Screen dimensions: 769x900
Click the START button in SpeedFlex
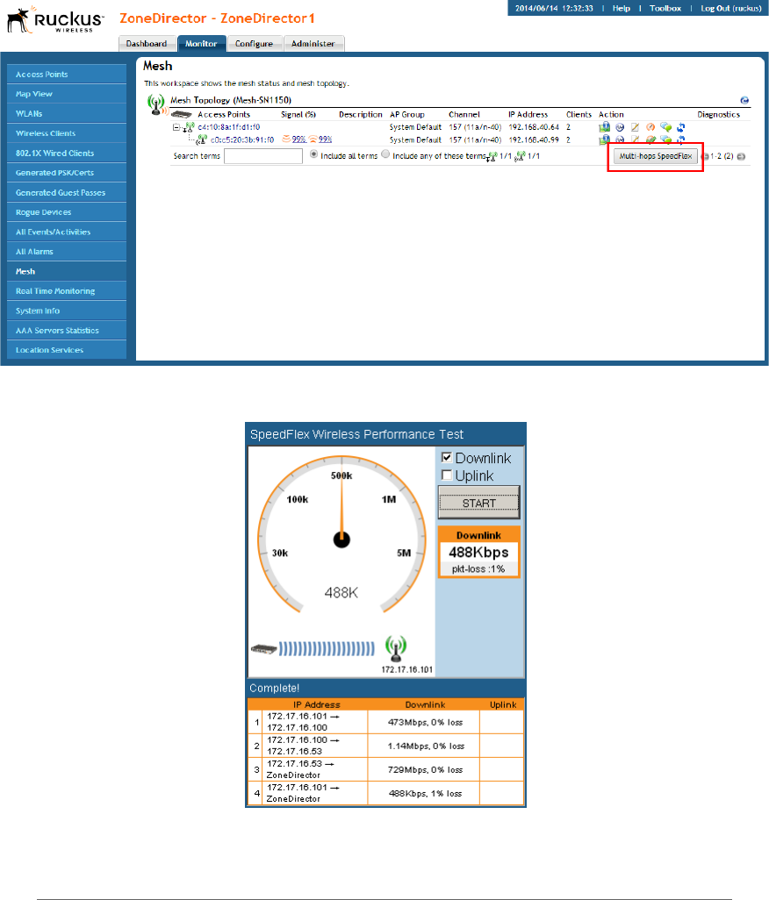click(x=479, y=503)
